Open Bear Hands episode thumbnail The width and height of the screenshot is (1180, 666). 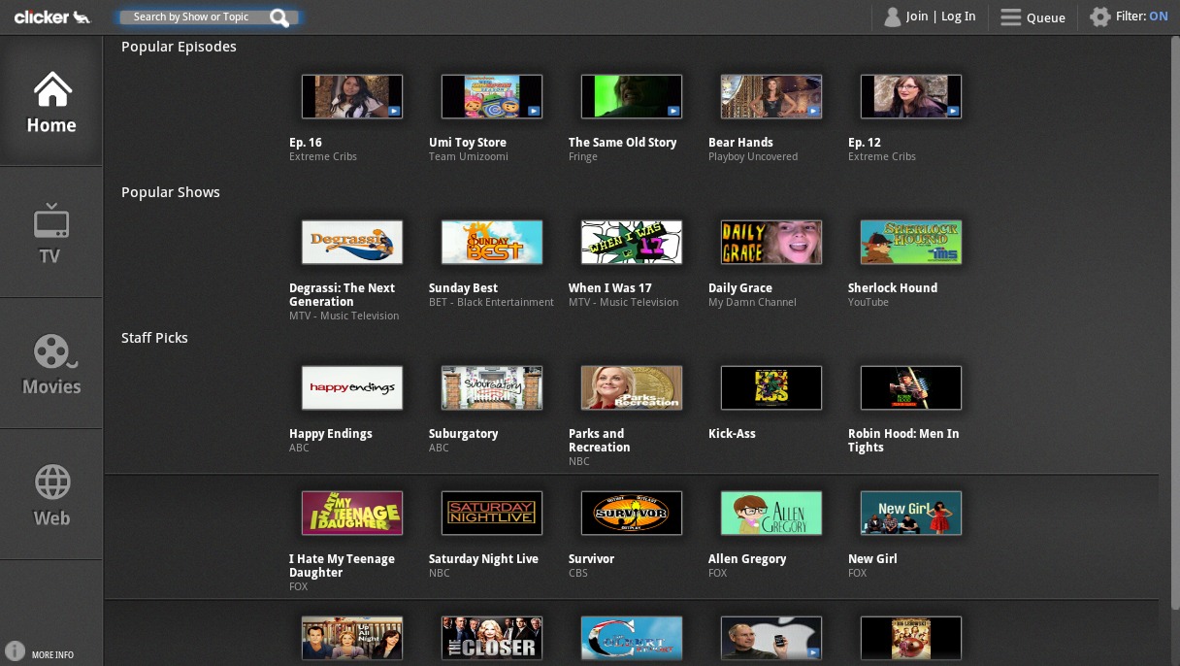(x=771, y=97)
